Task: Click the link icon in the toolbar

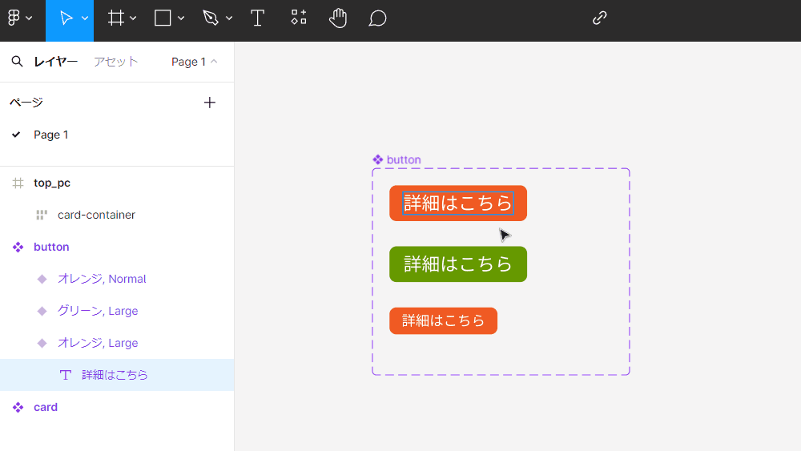Action: (599, 18)
